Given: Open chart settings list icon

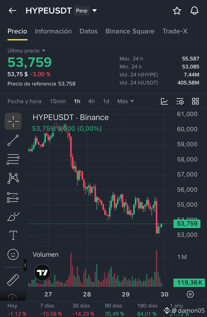Looking at the screenshot, I should [180, 101].
